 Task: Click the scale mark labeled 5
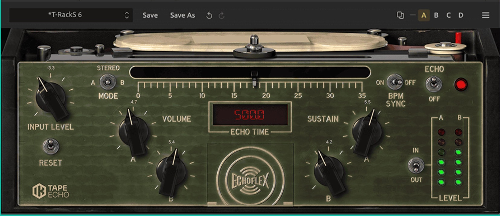click(x=170, y=96)
